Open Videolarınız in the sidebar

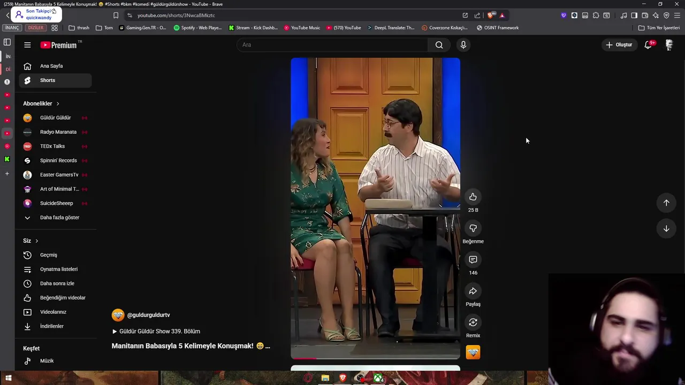tap(55, 312)
